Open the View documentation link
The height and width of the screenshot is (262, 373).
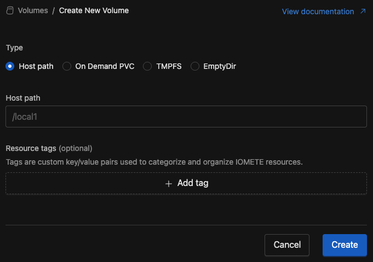click(x=318, y=11)
